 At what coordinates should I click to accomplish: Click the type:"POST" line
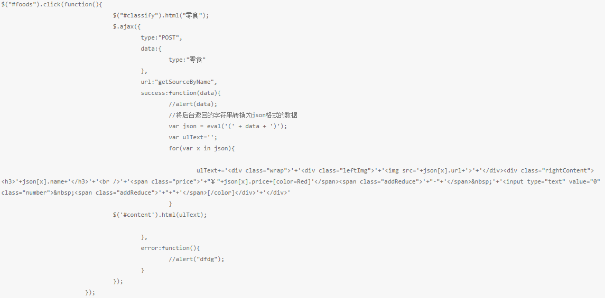pyautogui.click(x=161, y=37)
